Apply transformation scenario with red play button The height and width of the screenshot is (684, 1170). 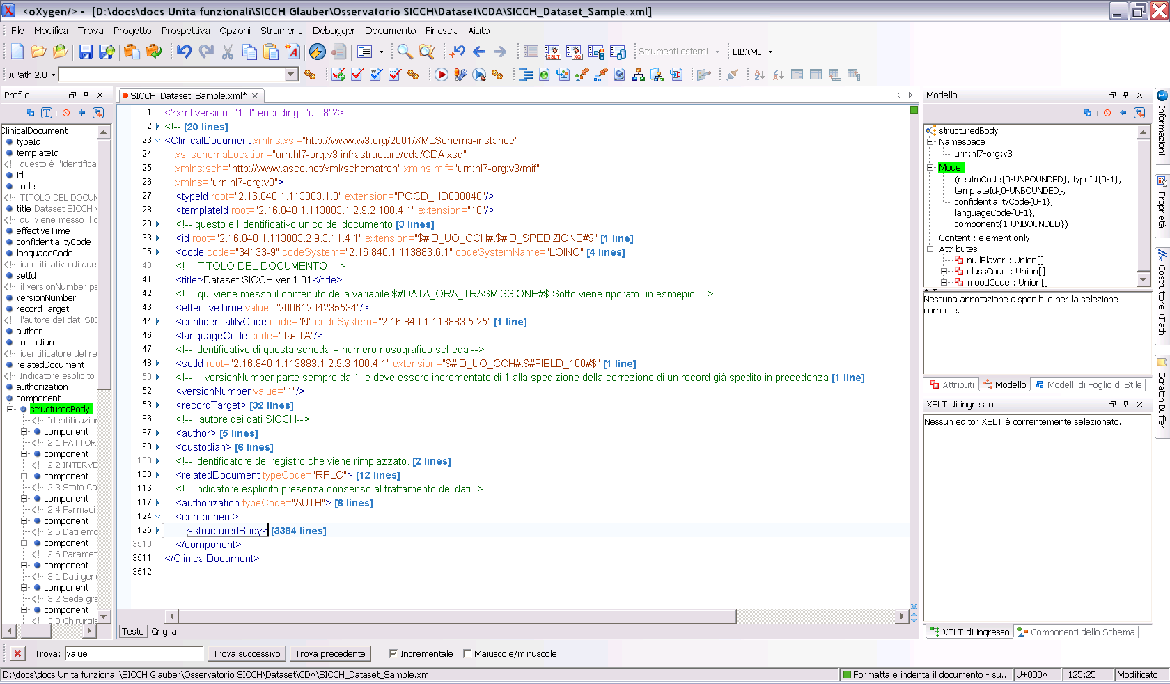[x=441, y=75]
